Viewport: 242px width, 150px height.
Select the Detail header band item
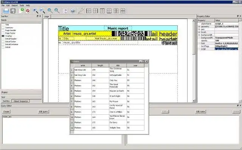11,39
